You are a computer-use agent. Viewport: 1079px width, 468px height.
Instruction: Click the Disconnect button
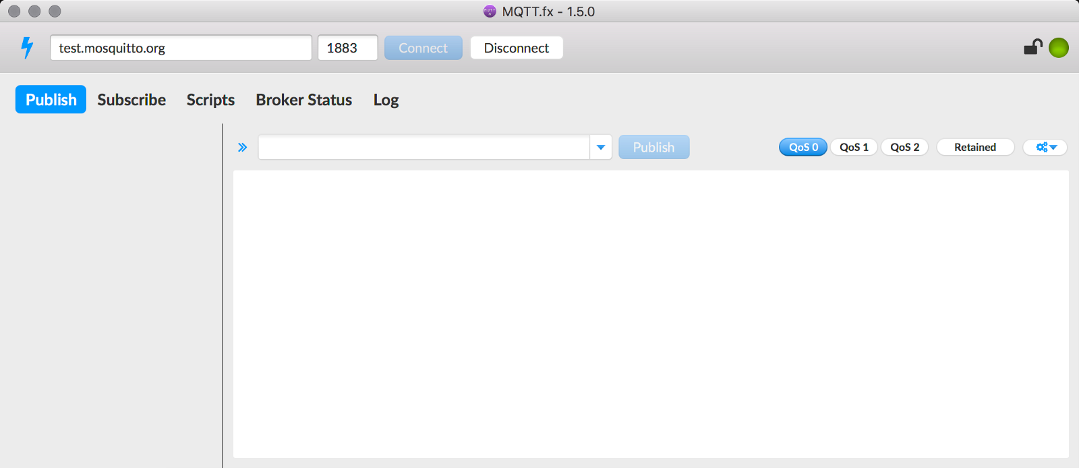517,48
